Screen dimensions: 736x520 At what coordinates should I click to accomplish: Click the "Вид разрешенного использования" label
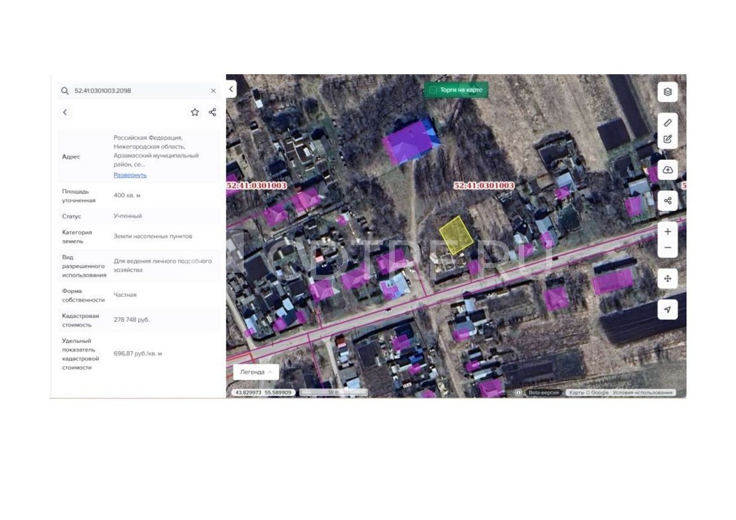pos(84,266)
